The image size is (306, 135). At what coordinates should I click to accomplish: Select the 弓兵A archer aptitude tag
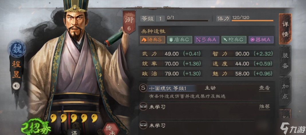[207, 40]
